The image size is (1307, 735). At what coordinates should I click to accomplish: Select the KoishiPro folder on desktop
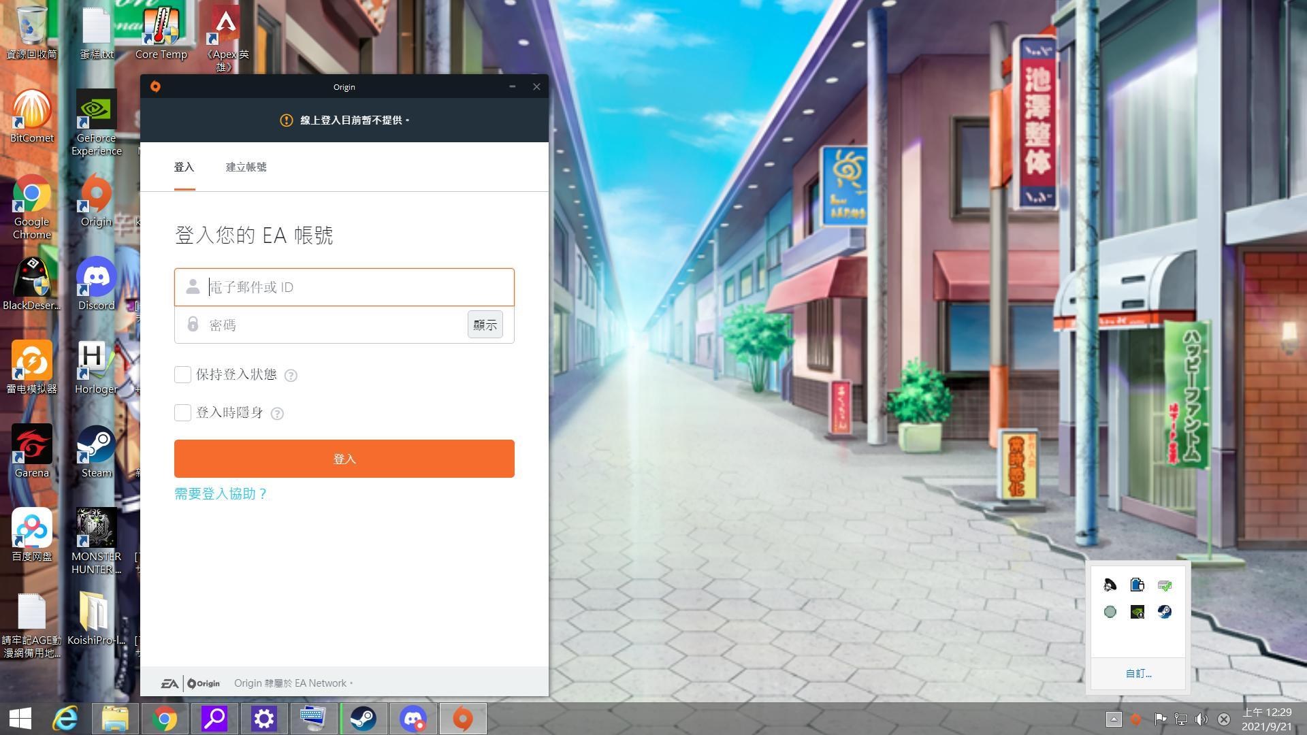pyautogui.click(x=97, y=619)
